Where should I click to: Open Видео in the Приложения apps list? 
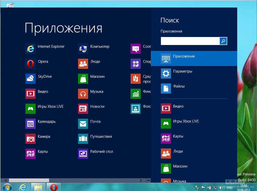click(x=31, y=94)
